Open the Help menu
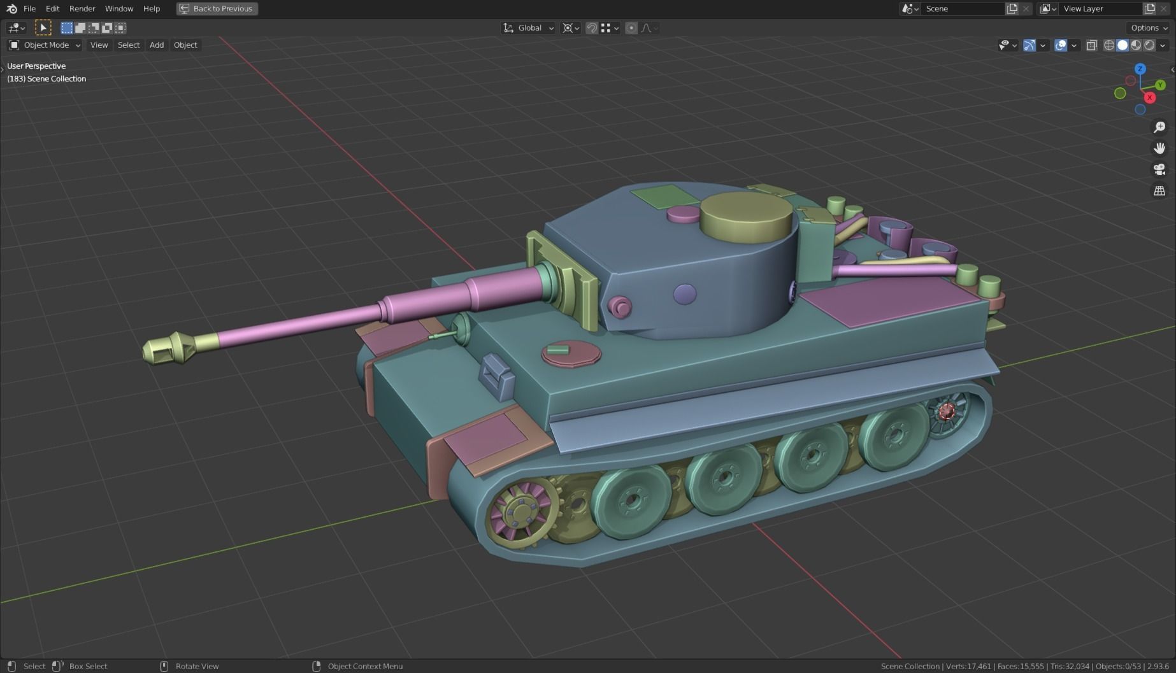The image size is (1176, 673). point(152,9)
